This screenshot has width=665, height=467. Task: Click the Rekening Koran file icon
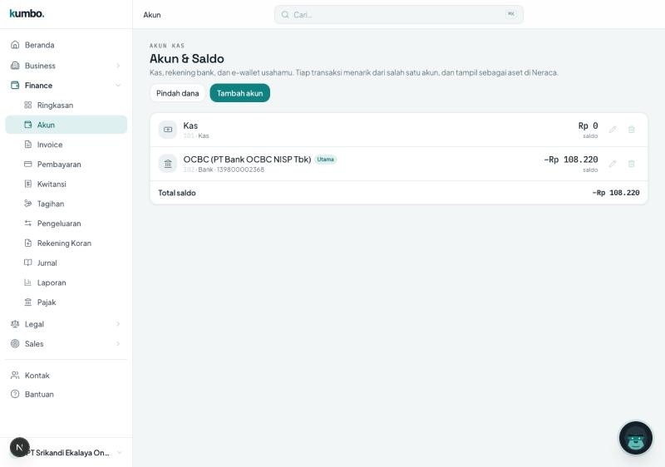tap(28, 243)
